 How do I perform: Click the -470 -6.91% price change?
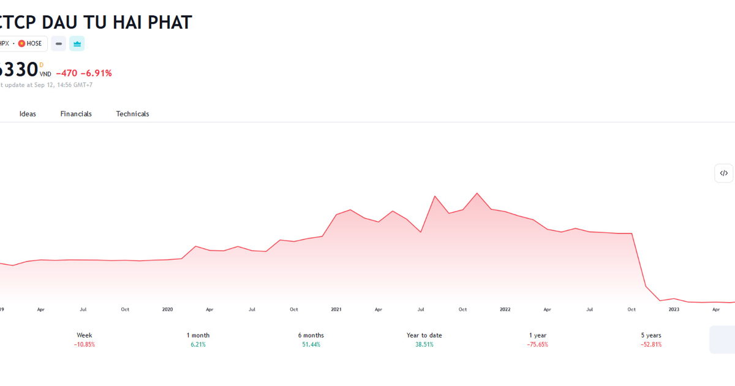(x=84, y=74)
